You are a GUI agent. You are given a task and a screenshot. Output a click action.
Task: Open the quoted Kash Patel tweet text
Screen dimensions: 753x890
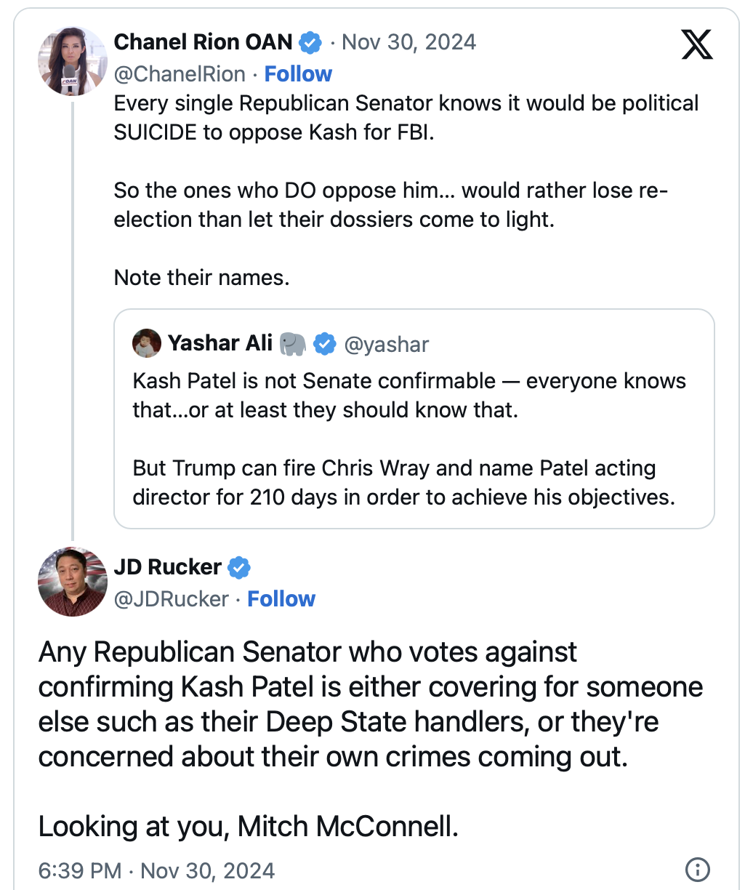408,439
